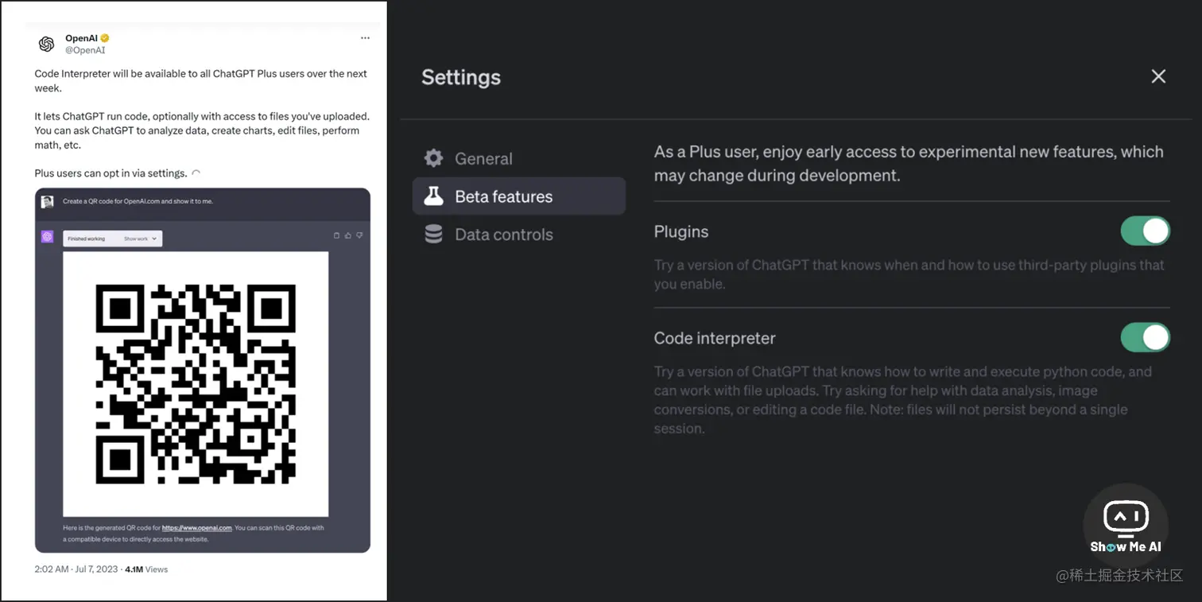This screenshot has height=602, width=1202.
Task: Click the Plugins label text
Action: pyautogui.click(x=681, y=231)
